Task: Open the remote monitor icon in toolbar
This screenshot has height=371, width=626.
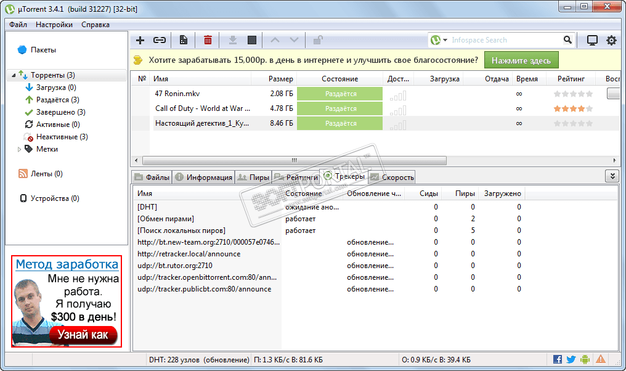Action: tap(592, 40)
